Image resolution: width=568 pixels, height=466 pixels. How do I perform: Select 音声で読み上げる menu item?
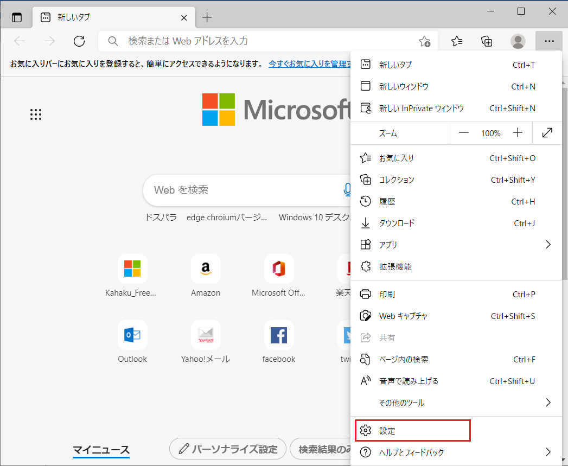tap(456, 381)
